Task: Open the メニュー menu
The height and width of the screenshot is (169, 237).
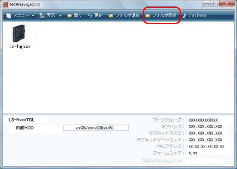Action: 20,15
